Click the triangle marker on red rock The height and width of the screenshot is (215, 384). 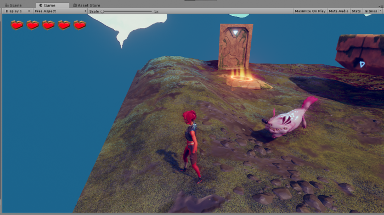click(362, 64)
